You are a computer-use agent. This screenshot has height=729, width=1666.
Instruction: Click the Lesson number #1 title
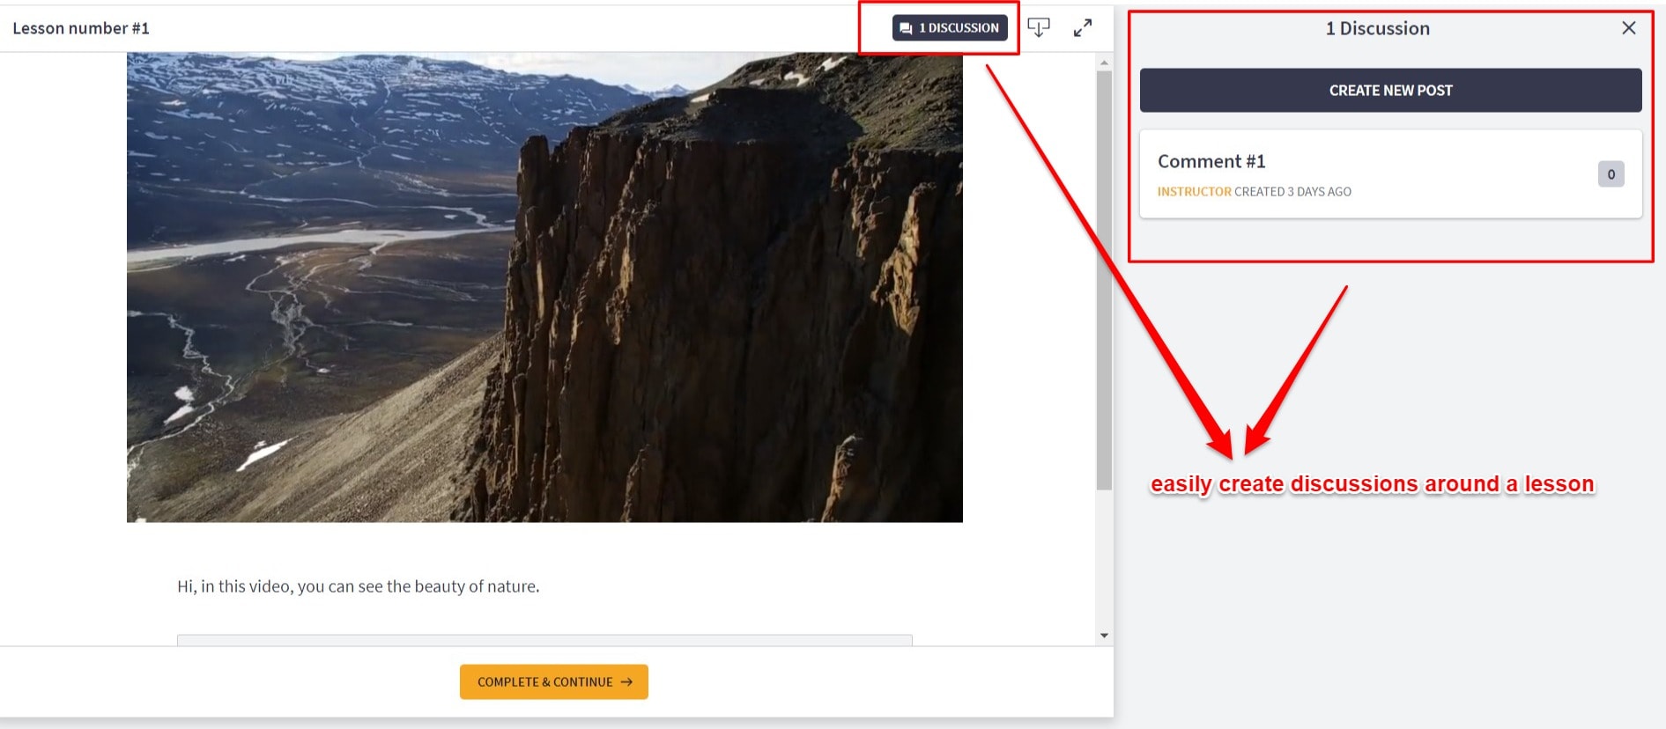(81, 28)
